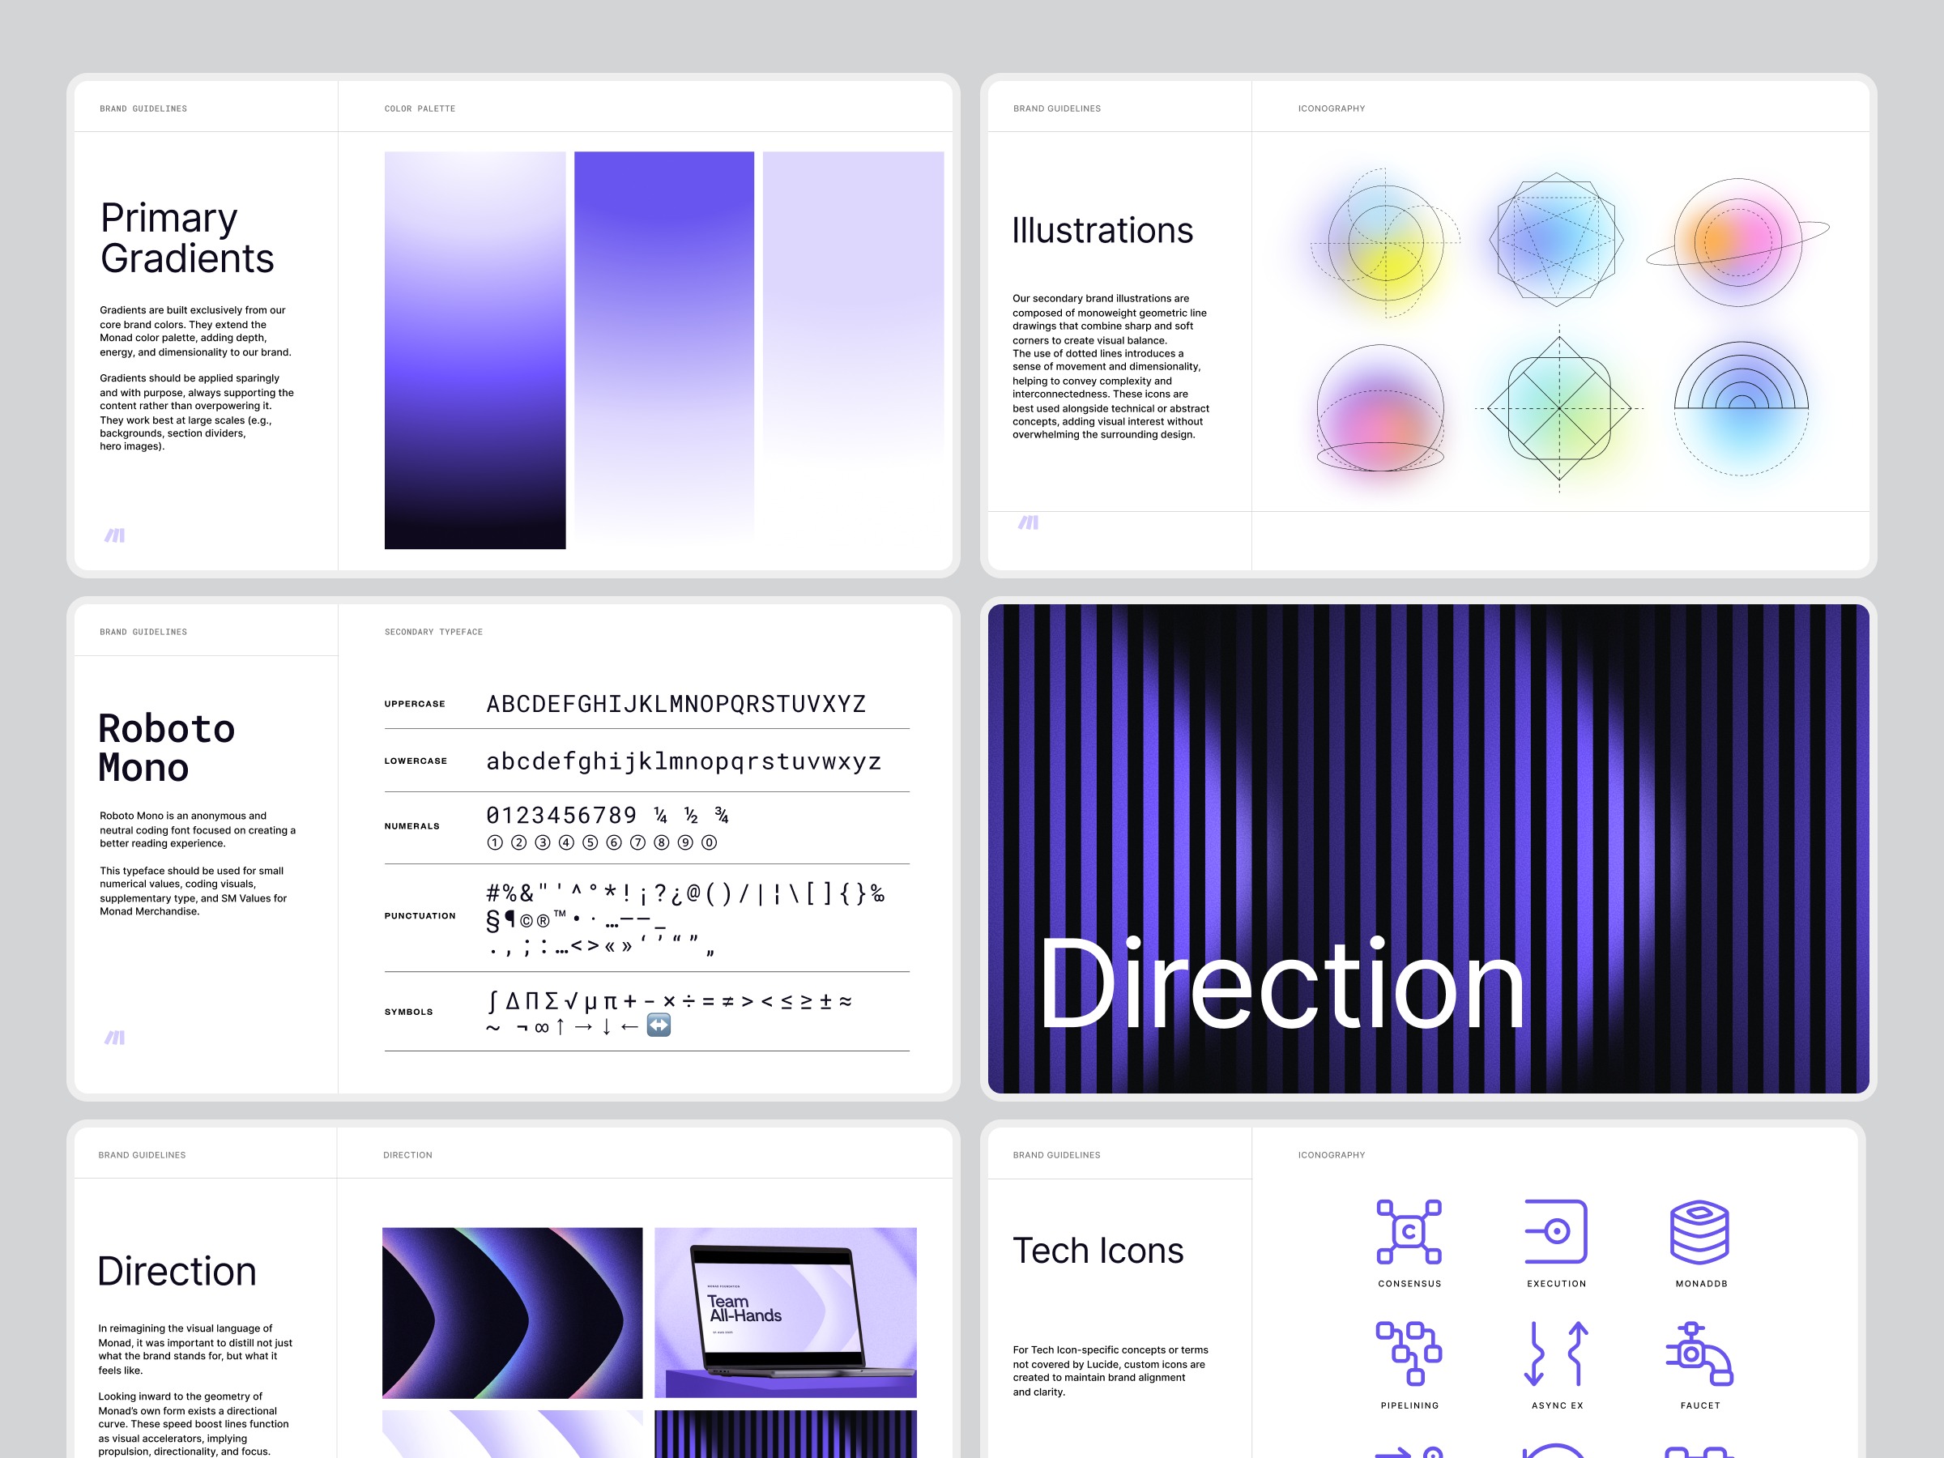The width and height of the screenshot is (1944, 1458).
Task: Click the Faucet icon
Action: coord(1699,1353)
